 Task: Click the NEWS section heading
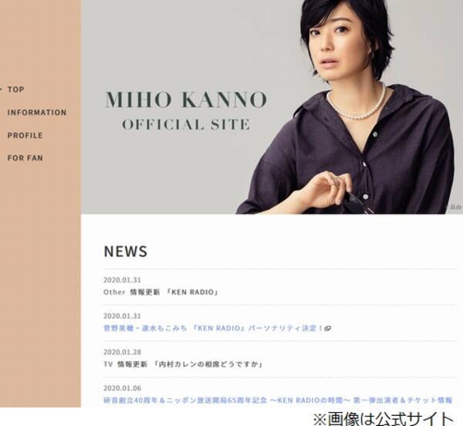[x=126, y=252]
